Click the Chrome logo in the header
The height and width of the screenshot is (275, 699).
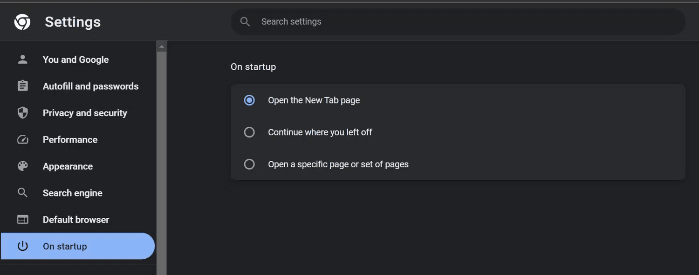pyautogui.click(x=22, y=21)
